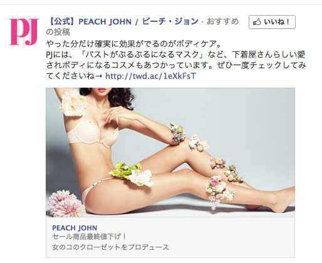322x263 pixels.
Task: Click the 女のコのクローゼットをプロデュース description
Action: [110, 247]
